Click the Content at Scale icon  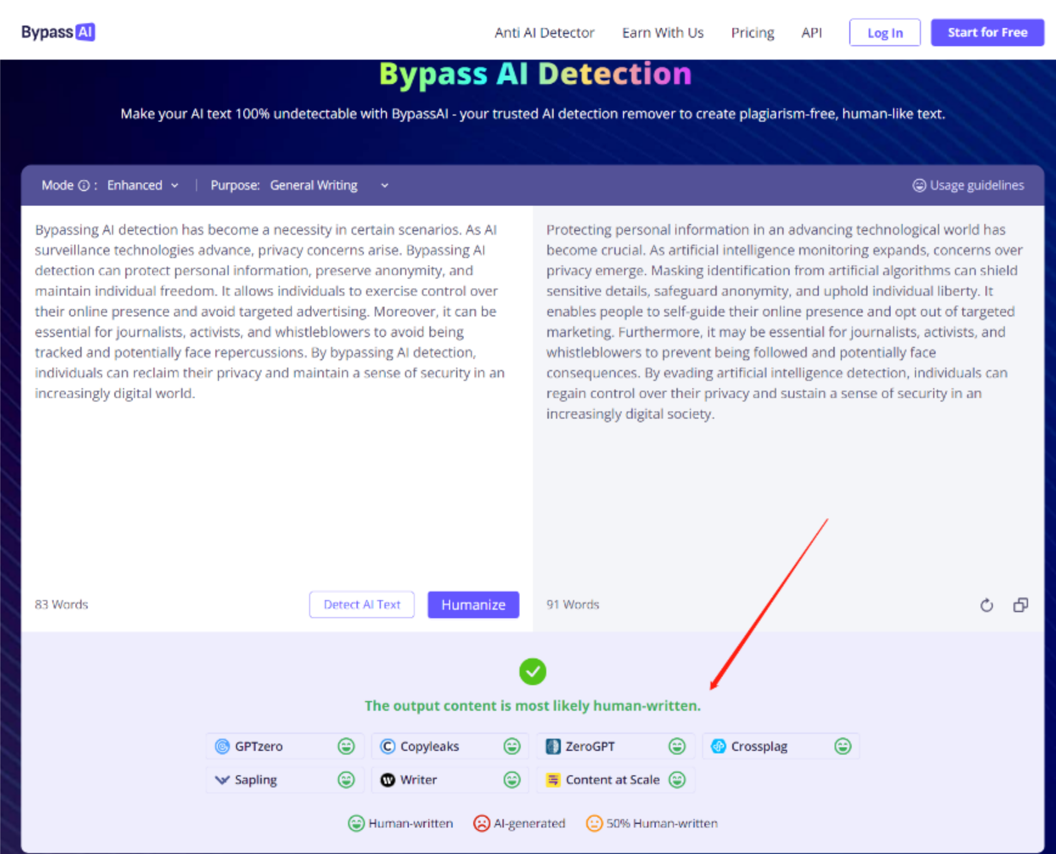pos(553,780)
